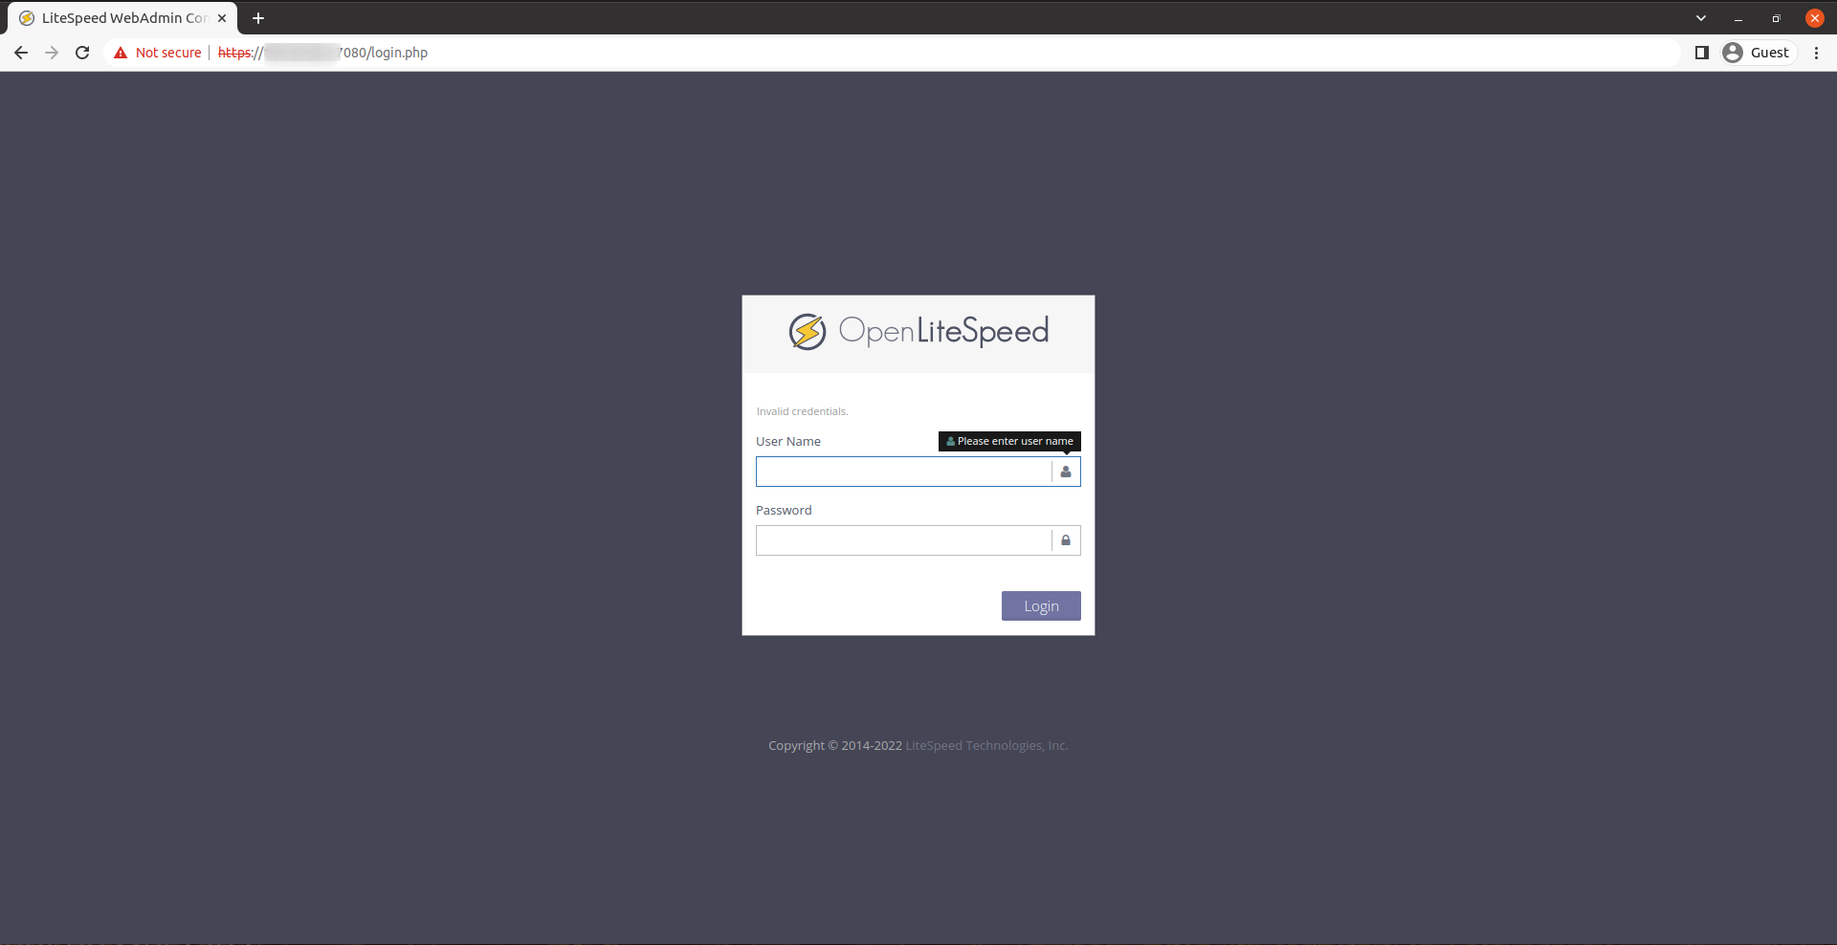Click the lock icon in the Password field

[1066, 540]
